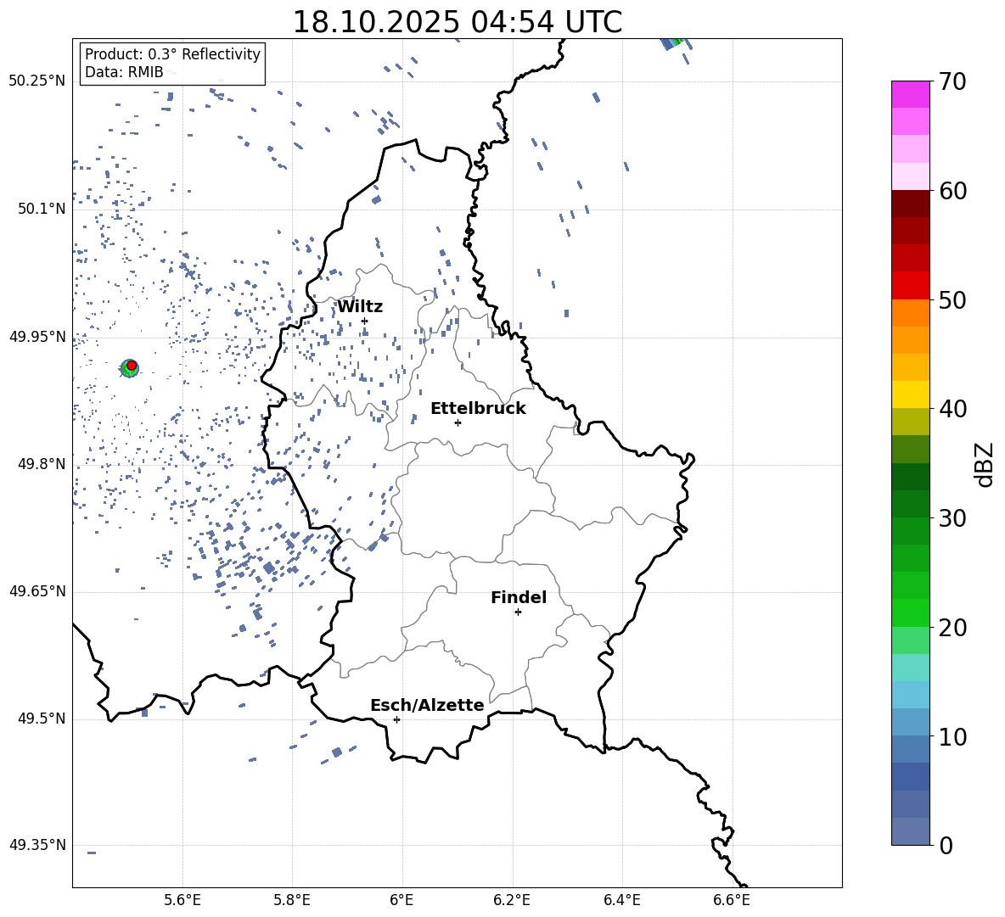Click the 50.1°N latitude label

[42, 209]
